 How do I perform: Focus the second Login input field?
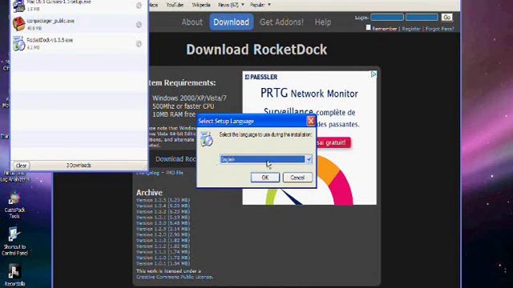(422, 18)
